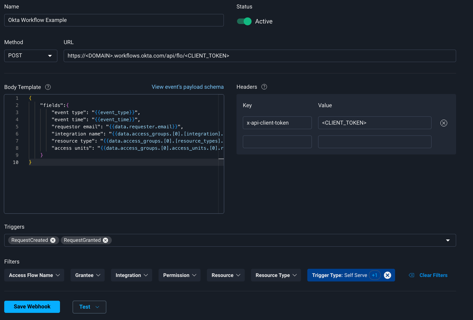Toggle the webhook Active status switch
Image resolution: width=473 pixels, height=320 pixels.
(x=244, y=21)
